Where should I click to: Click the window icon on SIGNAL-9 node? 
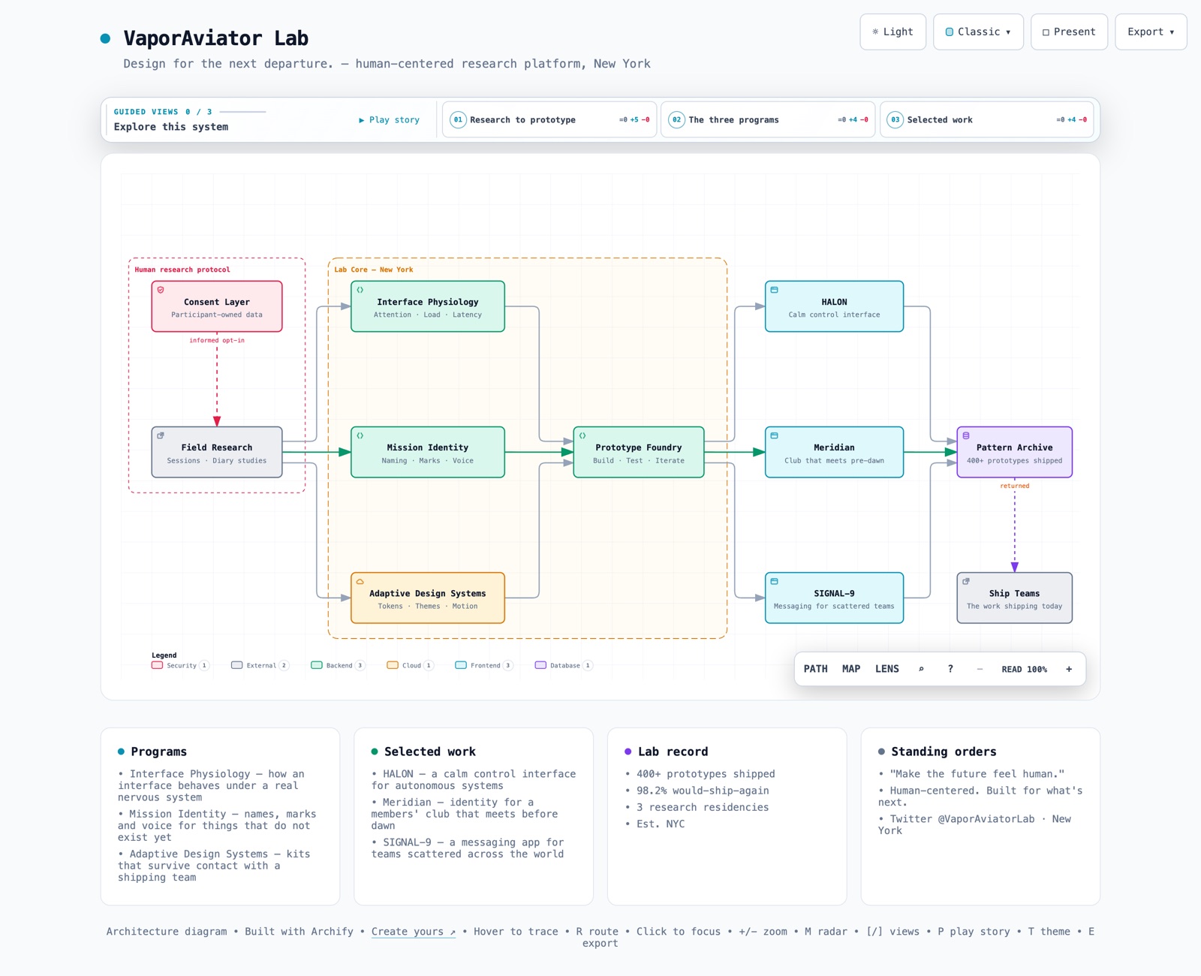click(775, 581)
